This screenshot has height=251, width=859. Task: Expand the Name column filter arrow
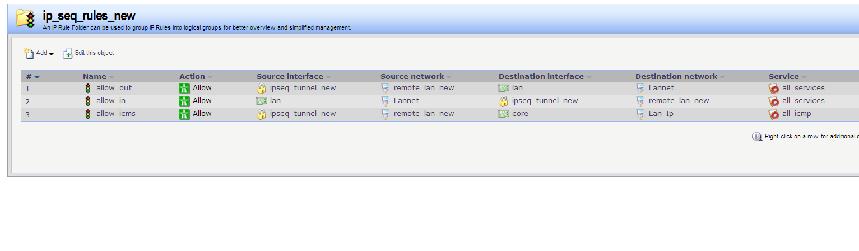[x=112, y=77]
